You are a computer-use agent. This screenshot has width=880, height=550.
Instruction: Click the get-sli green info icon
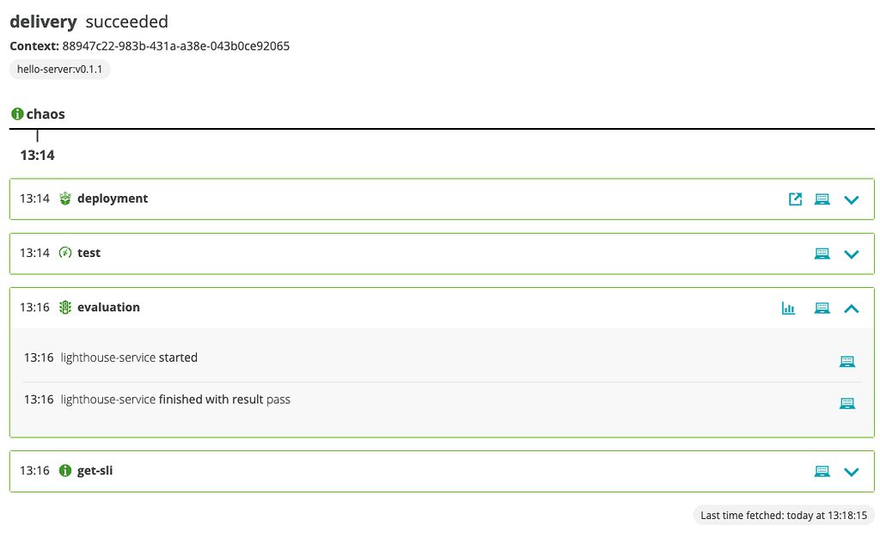[65, 470]
